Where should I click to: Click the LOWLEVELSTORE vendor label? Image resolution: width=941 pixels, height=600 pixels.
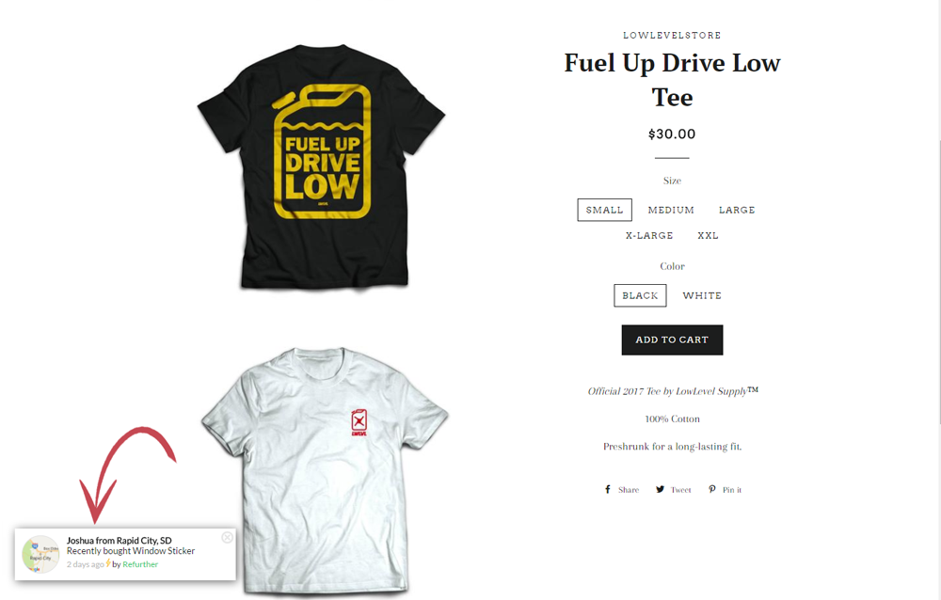(672, 36)
